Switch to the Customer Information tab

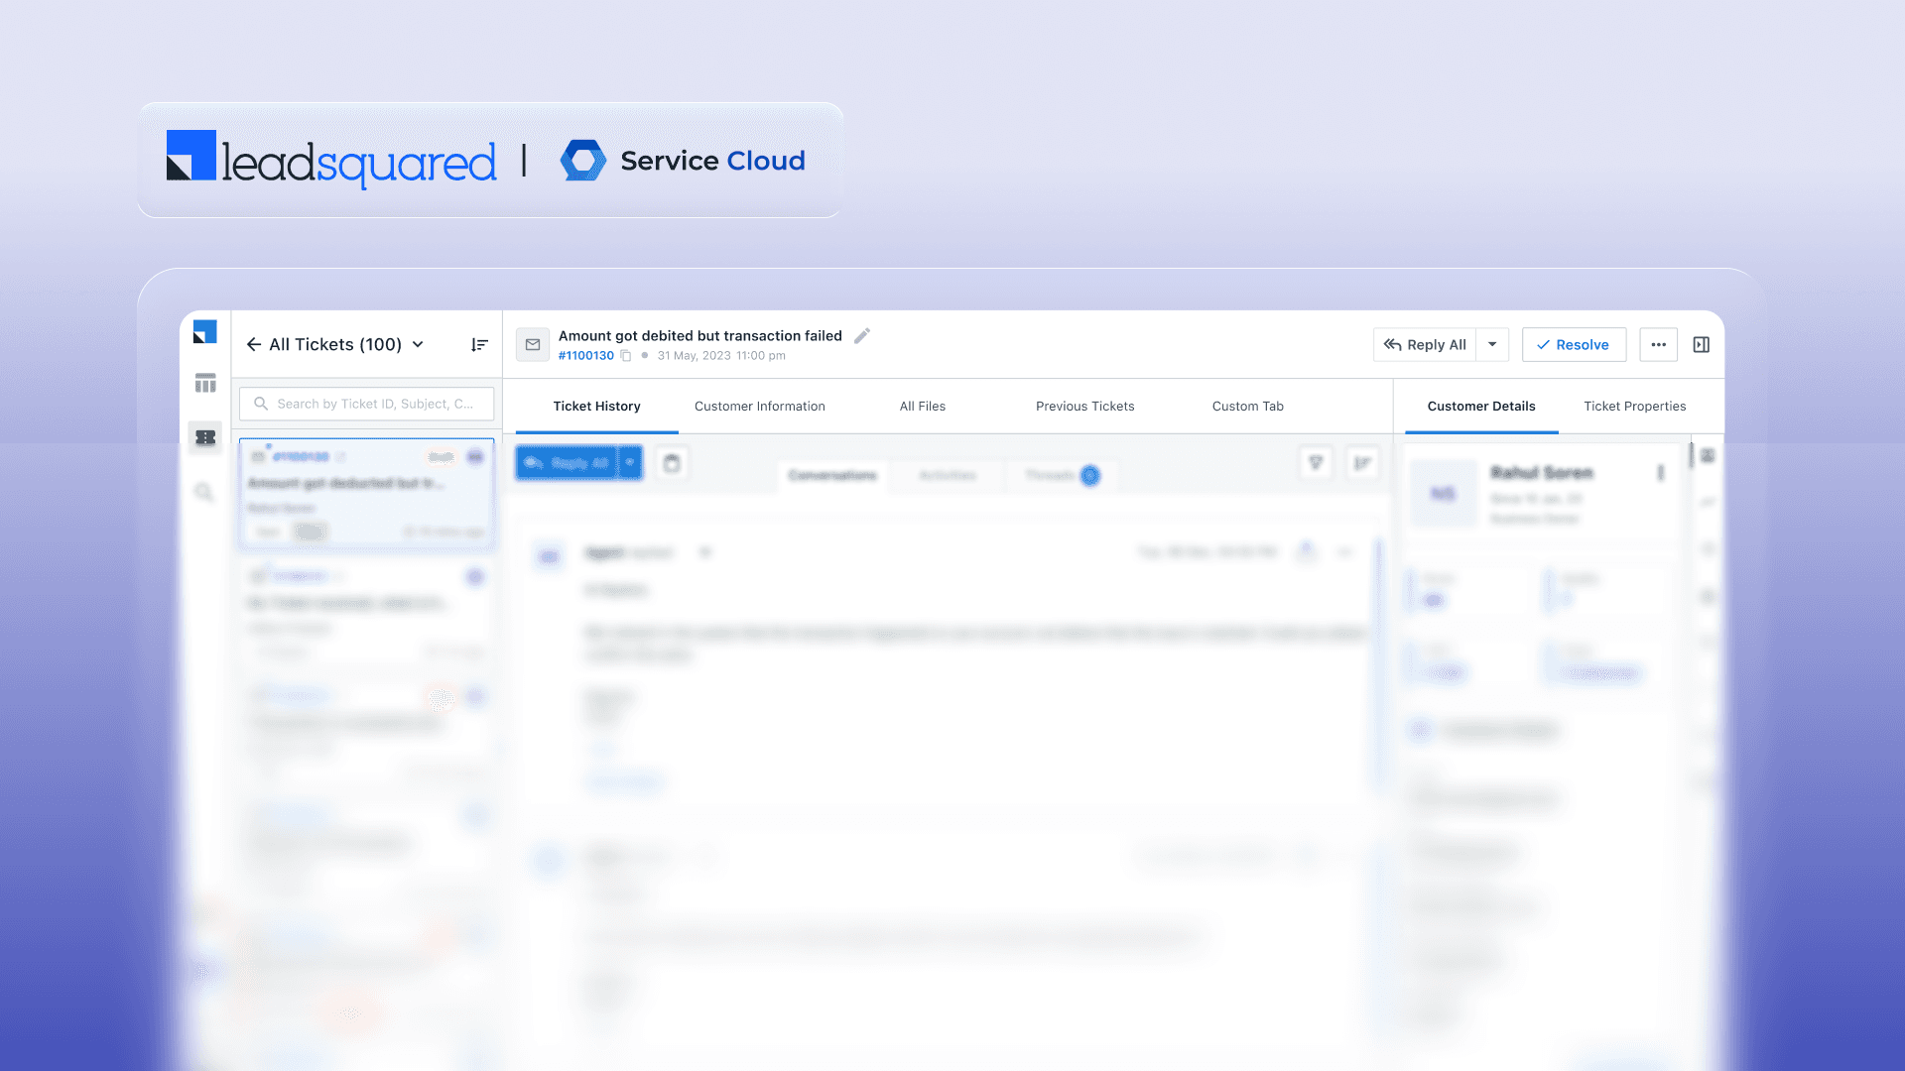pos(759,407)
